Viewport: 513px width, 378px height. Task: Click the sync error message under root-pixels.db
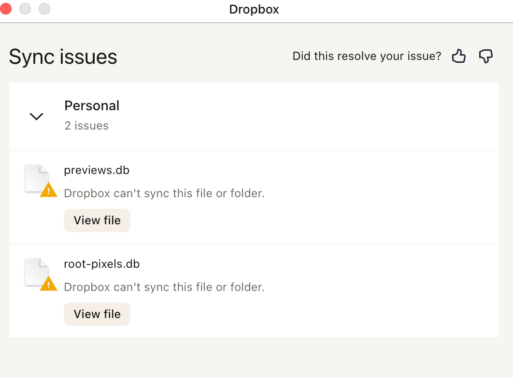(164, 287)
